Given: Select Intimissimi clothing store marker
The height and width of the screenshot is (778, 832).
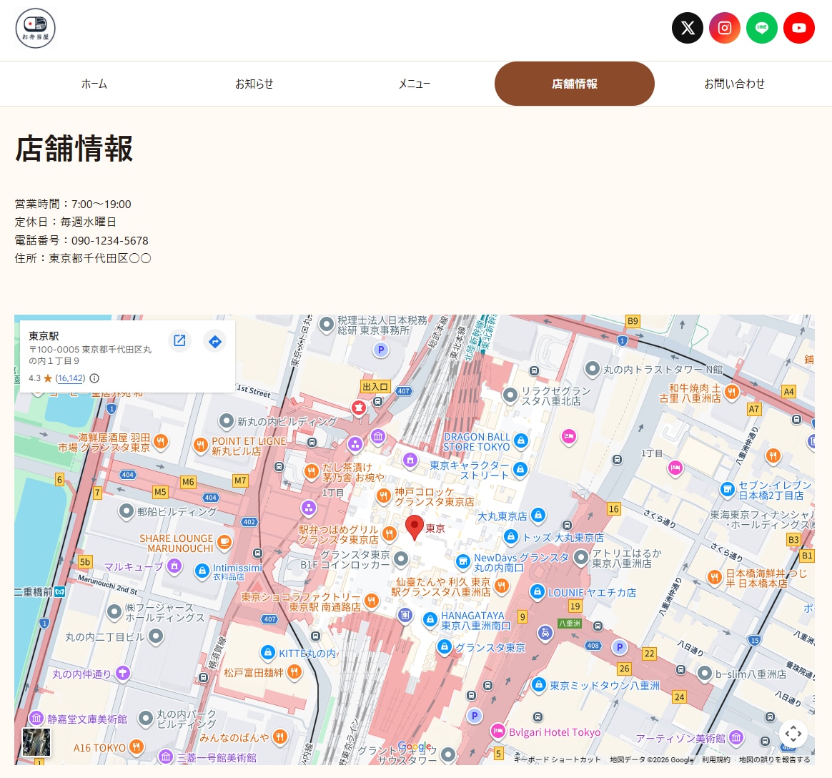Looking at the screenshot, I should [202, 571].
